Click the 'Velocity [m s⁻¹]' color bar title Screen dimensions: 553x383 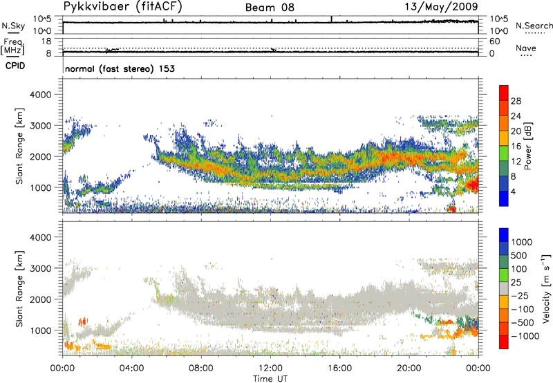click(x=546, y=288)
